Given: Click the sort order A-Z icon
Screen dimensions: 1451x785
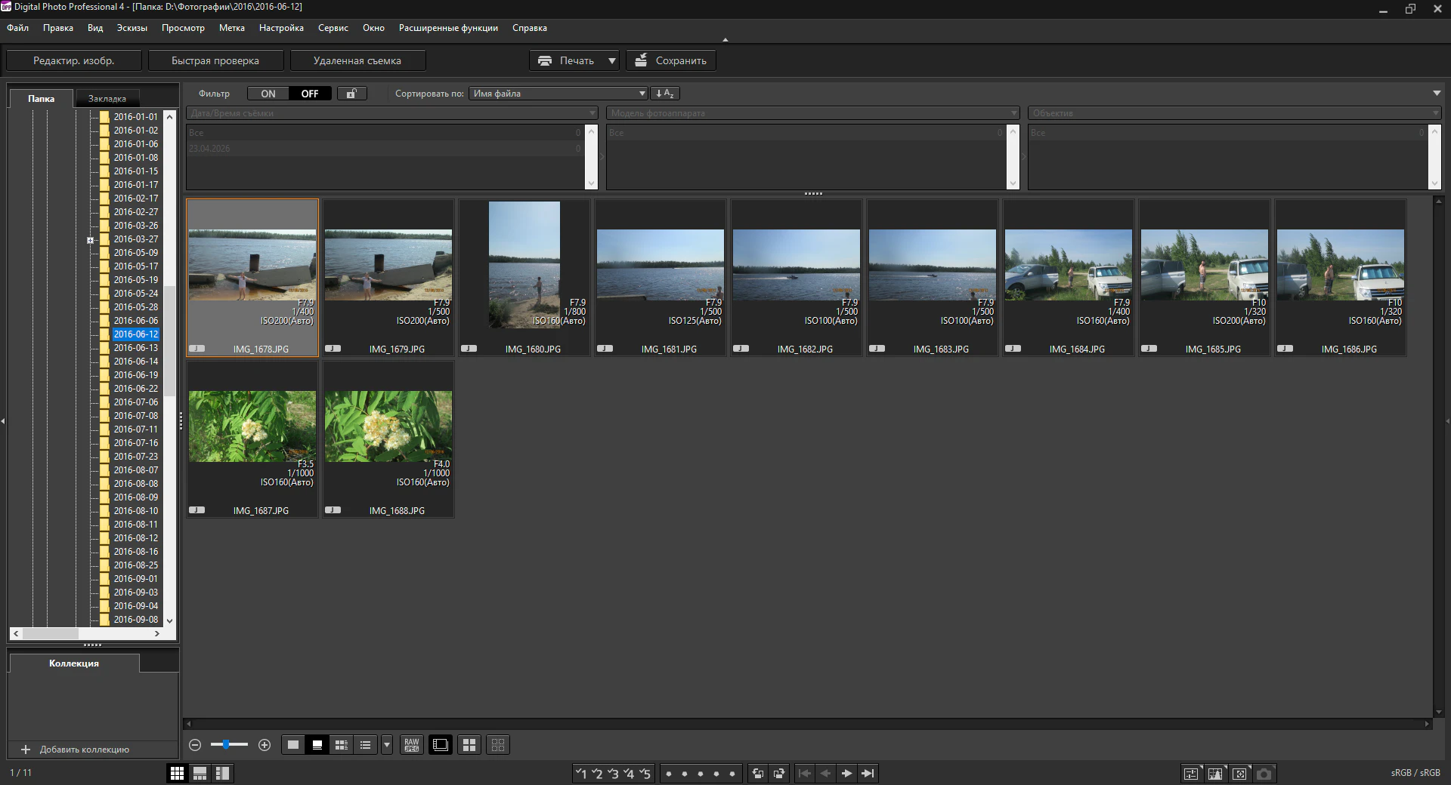Looking at the screenshot, I should tap(665, 94).
